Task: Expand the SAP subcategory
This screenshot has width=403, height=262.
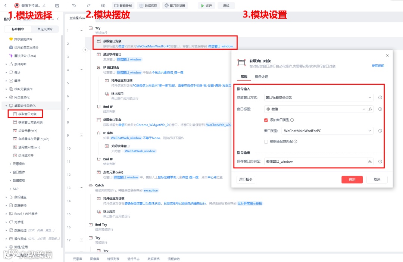Action: pyautogui.click(x=10, y=189)
